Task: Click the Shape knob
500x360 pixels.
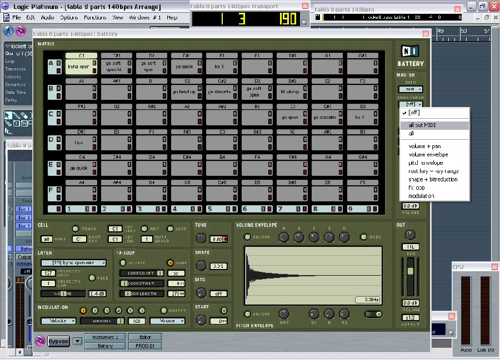Action: click(x=201, y=266)
